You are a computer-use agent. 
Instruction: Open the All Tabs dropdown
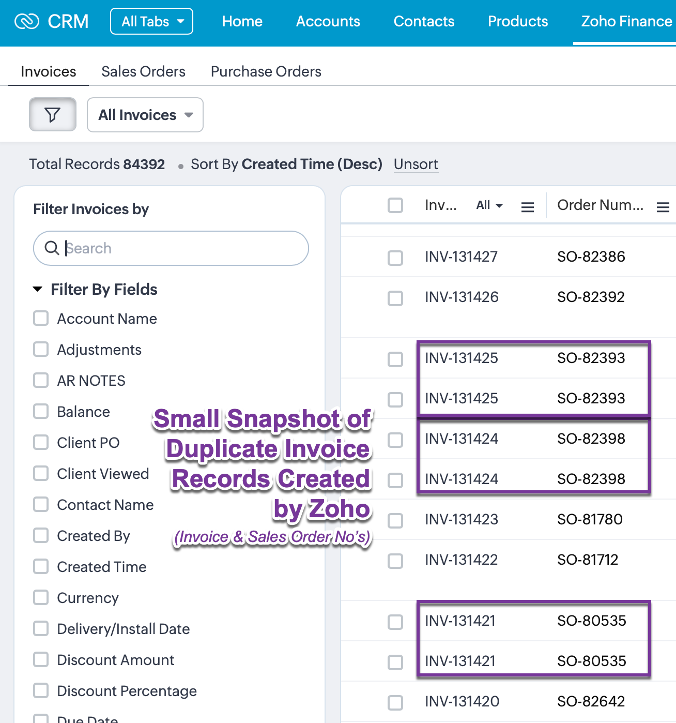[152, 21]
